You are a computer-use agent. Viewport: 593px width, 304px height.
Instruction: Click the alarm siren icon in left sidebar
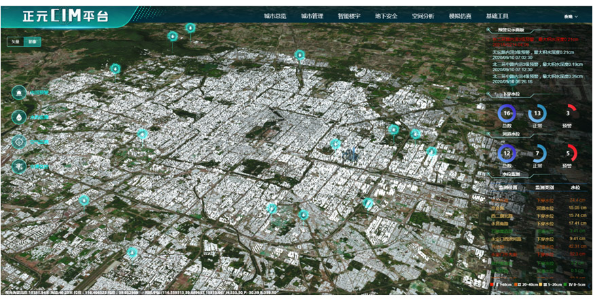(19, 93)
